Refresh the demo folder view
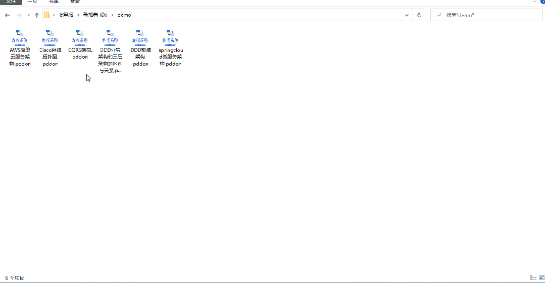 [419, 15]
